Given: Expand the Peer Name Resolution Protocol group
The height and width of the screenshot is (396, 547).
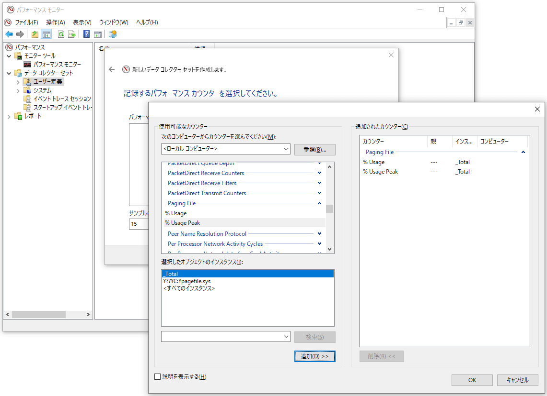Looking at the screenshot, I should pyautogui.click(x=320, y=234).
